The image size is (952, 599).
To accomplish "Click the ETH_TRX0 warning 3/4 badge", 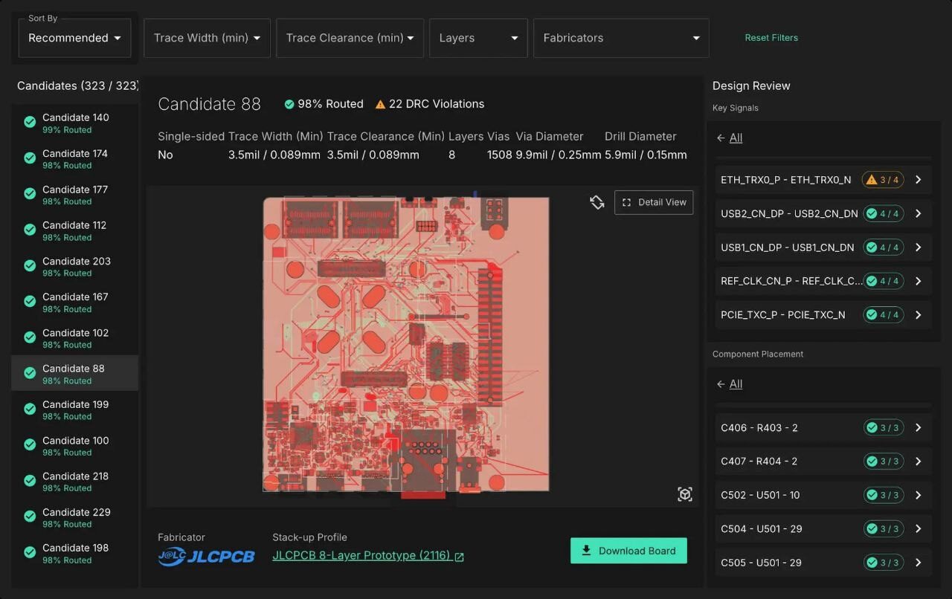I will point(883,180).
